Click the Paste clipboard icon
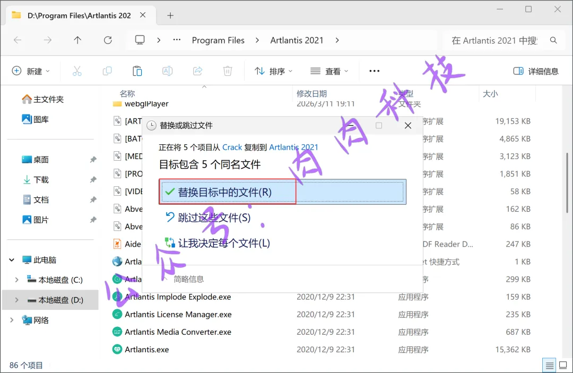Image resolution: width=573 pixels, height=373 pixels. [137, 71]
